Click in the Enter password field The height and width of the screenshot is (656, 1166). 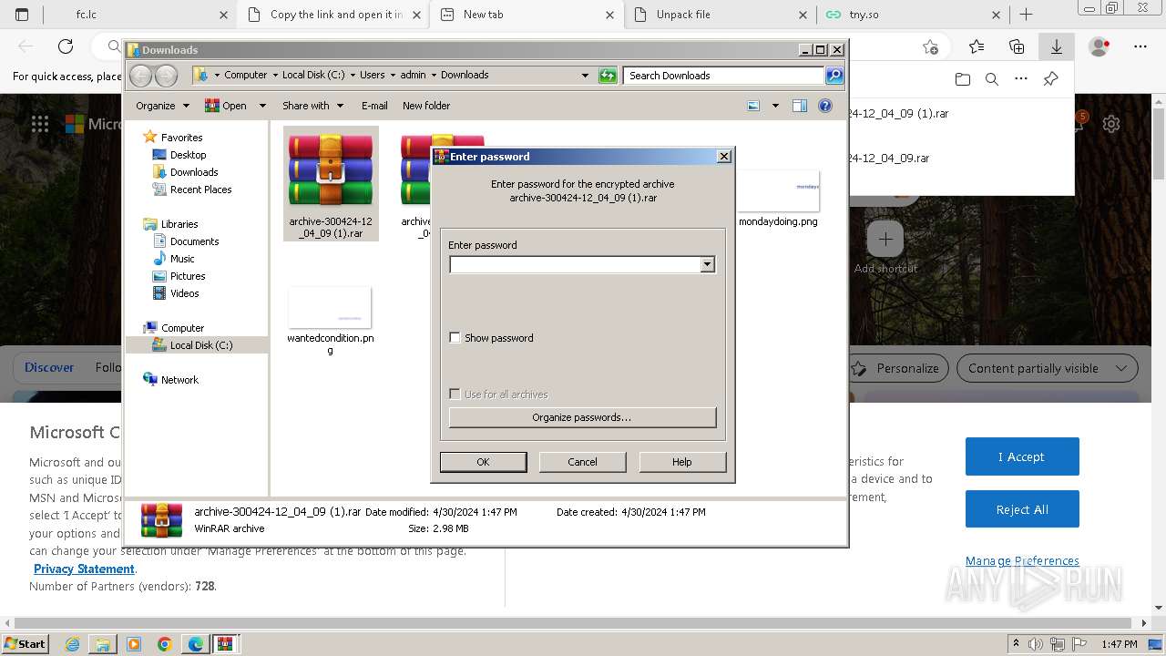(x=575, y=264)
